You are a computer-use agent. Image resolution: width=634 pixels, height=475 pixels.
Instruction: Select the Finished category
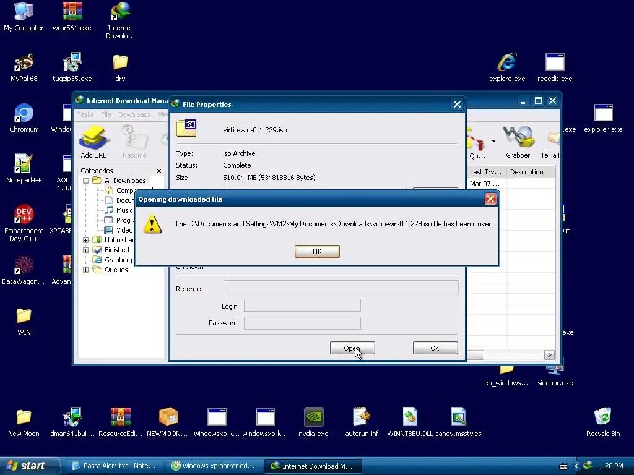click(116, 250)
